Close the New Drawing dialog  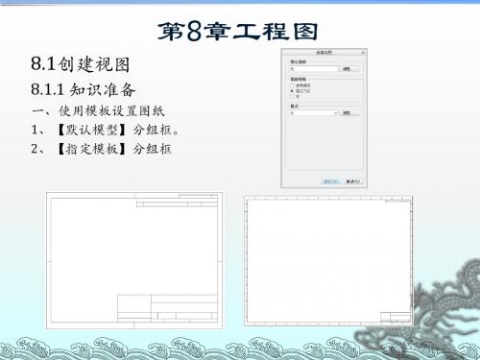(x=363, y=53)
